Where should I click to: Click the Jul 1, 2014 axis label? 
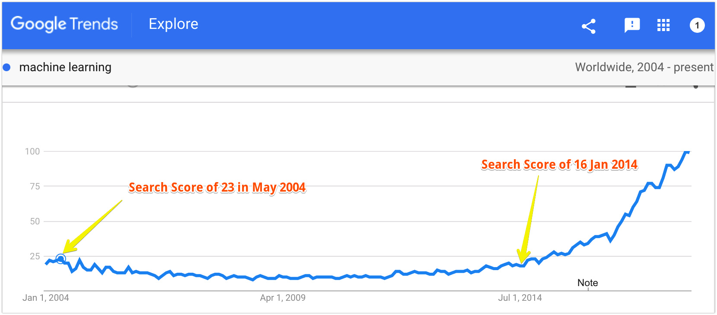click(520, 298)
